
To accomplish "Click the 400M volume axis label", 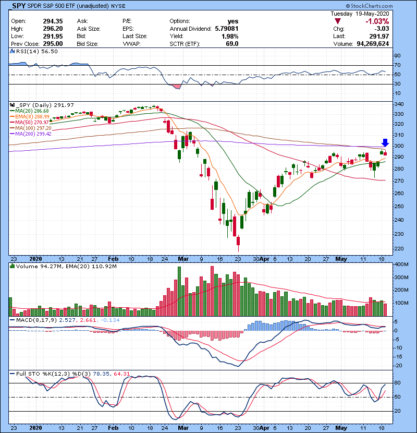I will point(401,264).
